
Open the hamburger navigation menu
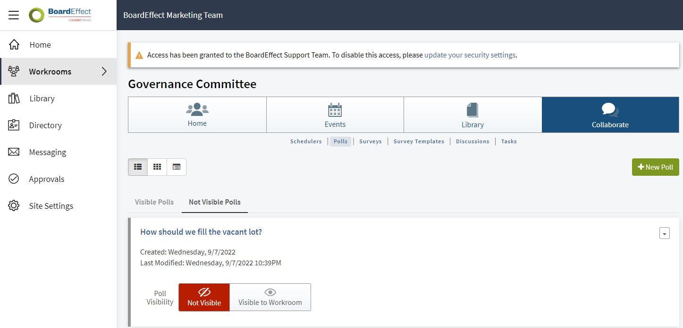(x=13, y=15)
